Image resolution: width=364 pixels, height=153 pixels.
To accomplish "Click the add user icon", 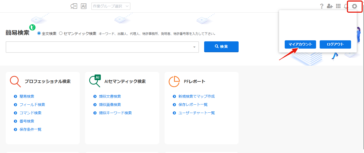I will pyautogui.click(x=330, y=6).
